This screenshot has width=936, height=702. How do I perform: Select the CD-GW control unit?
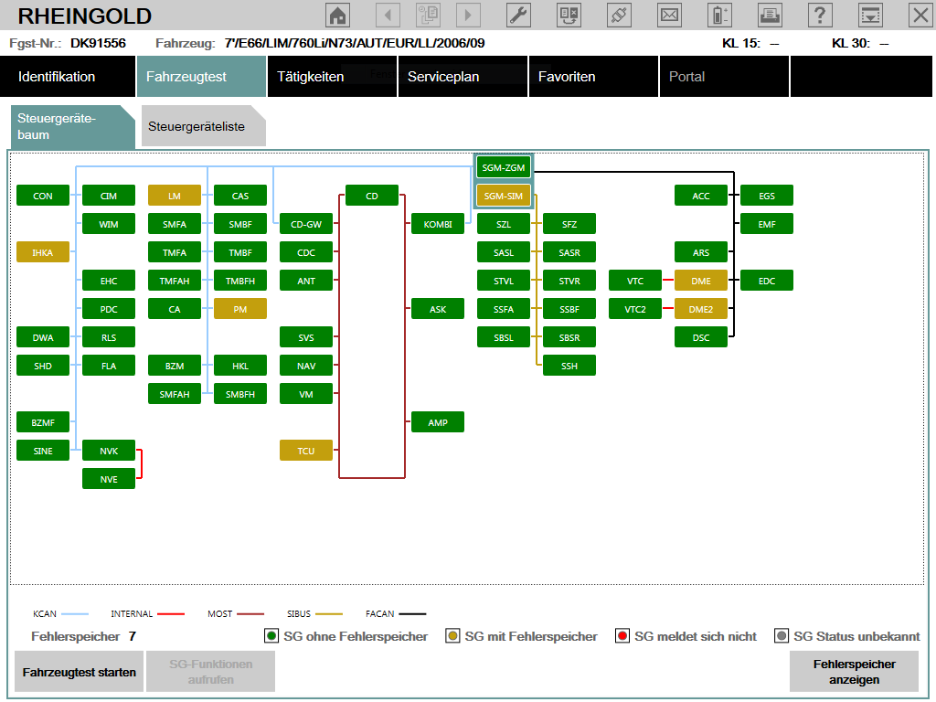305,224
